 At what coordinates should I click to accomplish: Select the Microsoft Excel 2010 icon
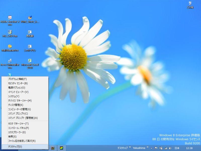[30, 61]
